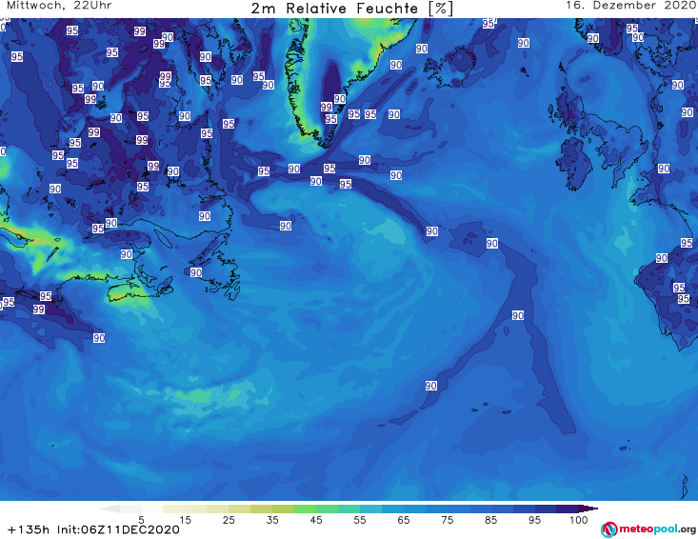Screen dimensions: 698x539
Task: Pick the green legend segment right of 45
Action: (327, 509)
